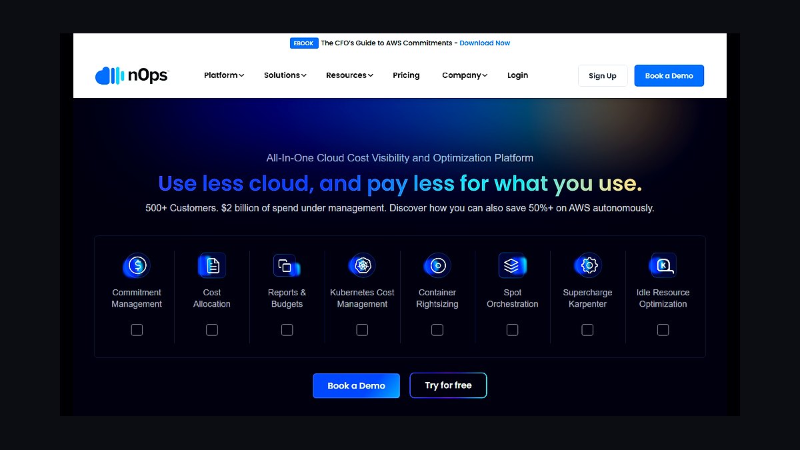The width and height of the screenshot is (800, 450).
Task: Click the Try for free button
Action: 449,385
